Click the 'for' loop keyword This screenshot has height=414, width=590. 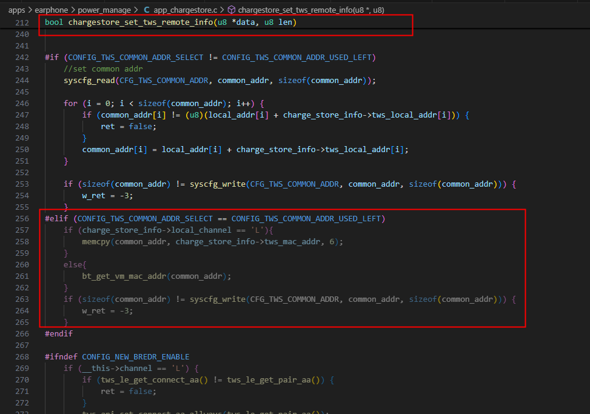tap(71, 104)
